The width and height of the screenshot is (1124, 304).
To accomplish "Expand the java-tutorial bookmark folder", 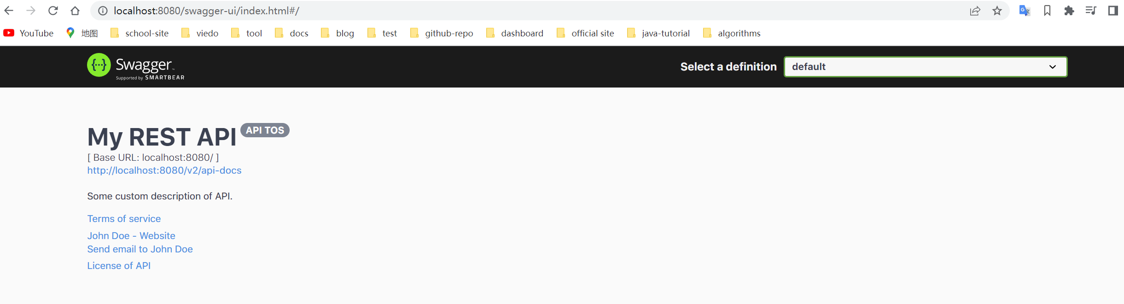I will tap(658, 33).
